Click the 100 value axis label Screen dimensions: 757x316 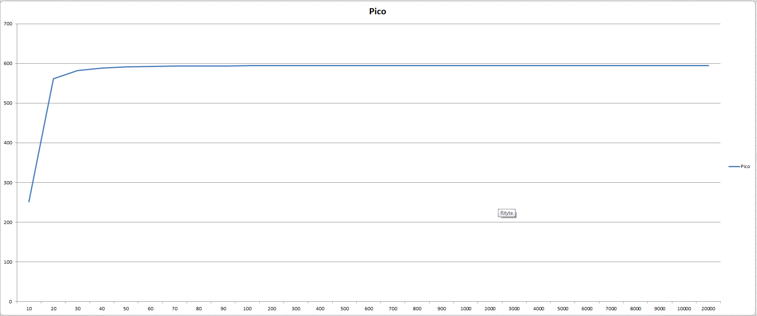click(8, 262)
